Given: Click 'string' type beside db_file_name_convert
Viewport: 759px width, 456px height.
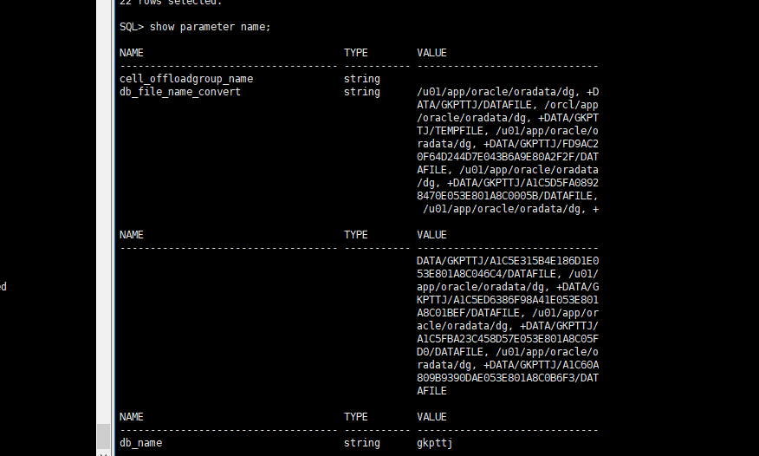Looking at the screenshot, I should pos(362,92).
